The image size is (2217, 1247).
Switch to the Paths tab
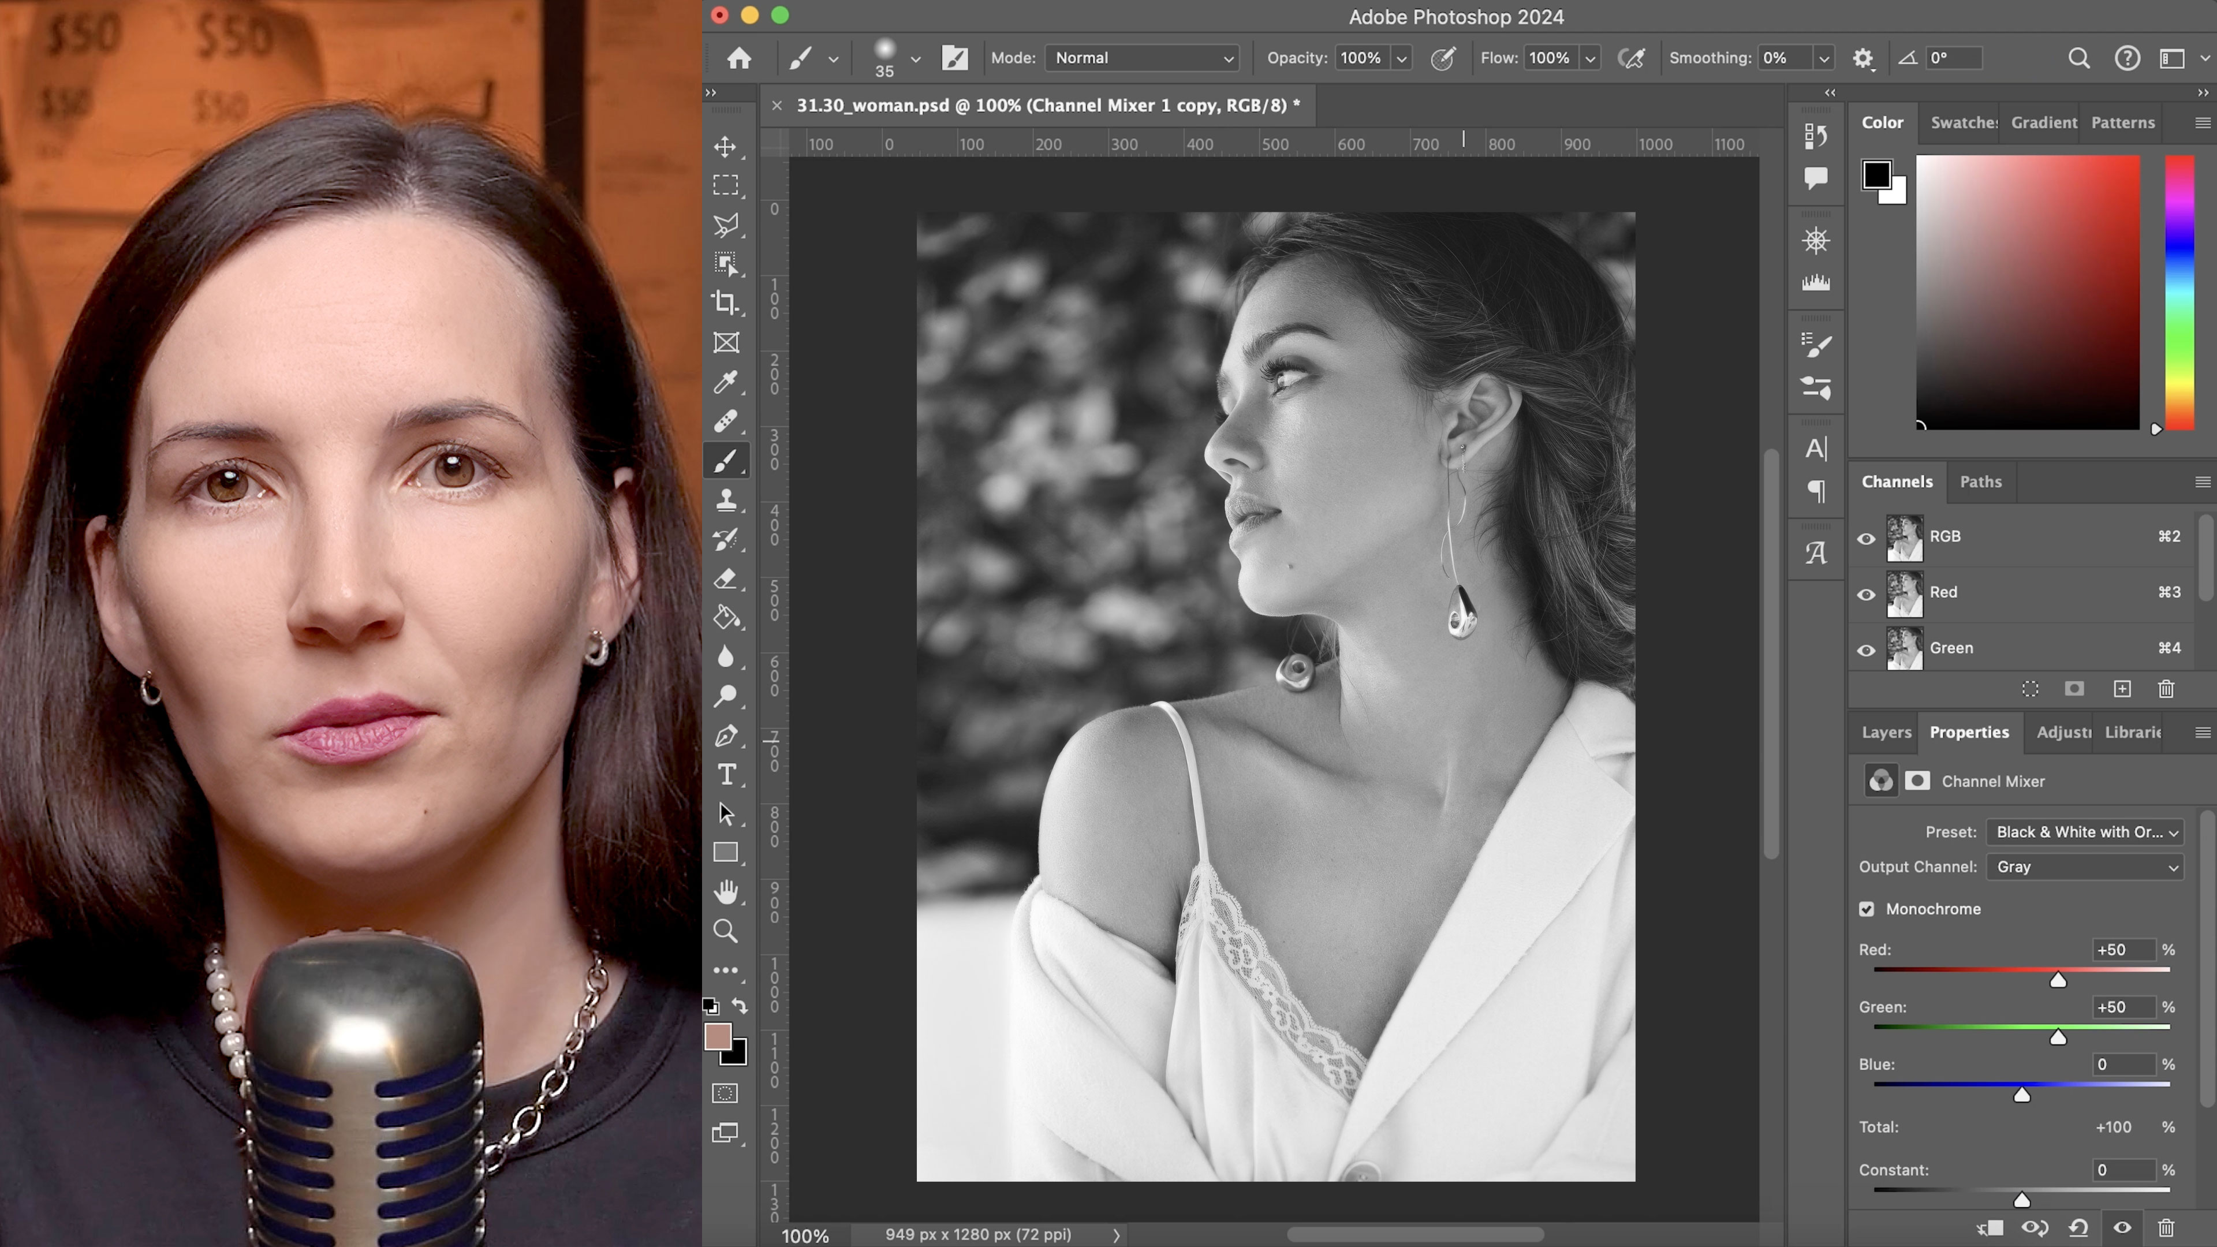tap(1980, 482)
